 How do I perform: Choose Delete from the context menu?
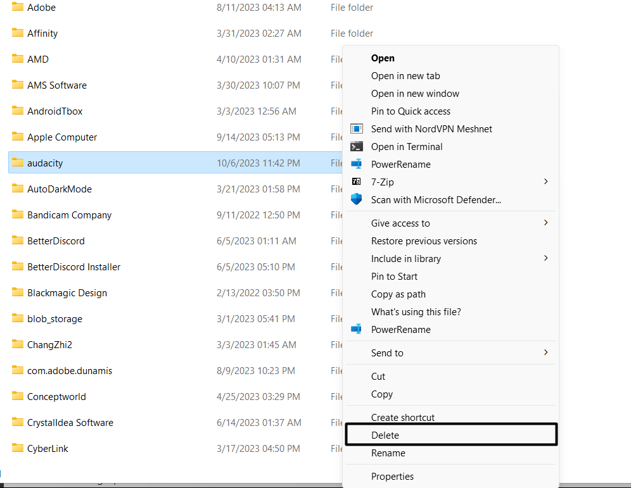[x=385, y=435]
